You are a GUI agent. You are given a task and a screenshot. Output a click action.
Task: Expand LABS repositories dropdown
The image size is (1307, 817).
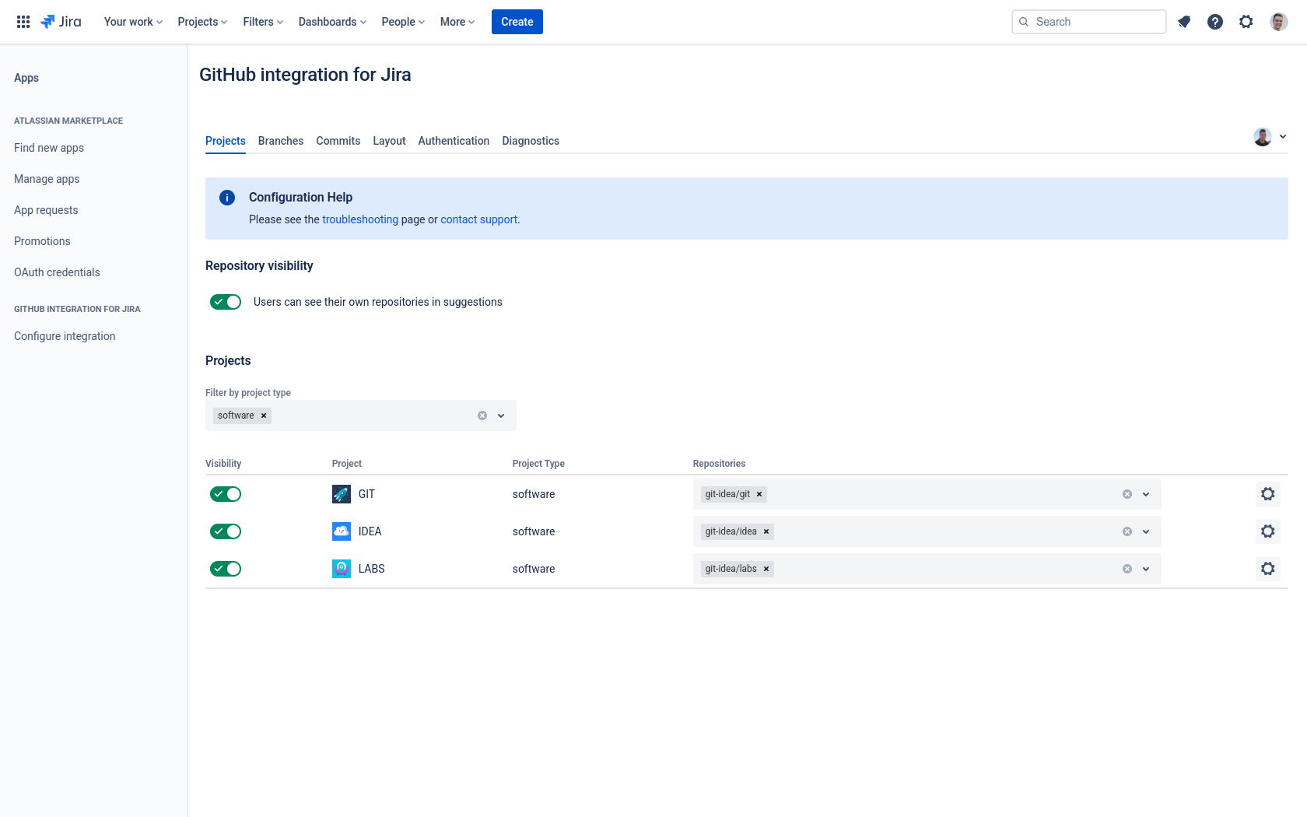1146,569
